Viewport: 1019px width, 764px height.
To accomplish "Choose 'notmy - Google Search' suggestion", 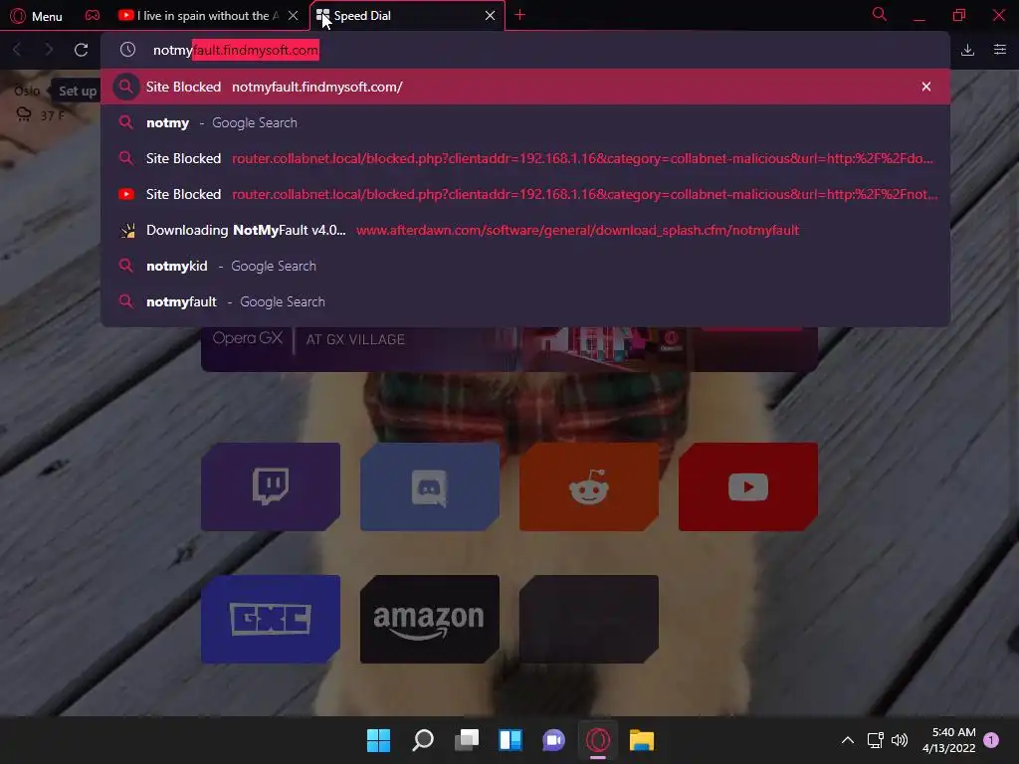I will 525,122.
